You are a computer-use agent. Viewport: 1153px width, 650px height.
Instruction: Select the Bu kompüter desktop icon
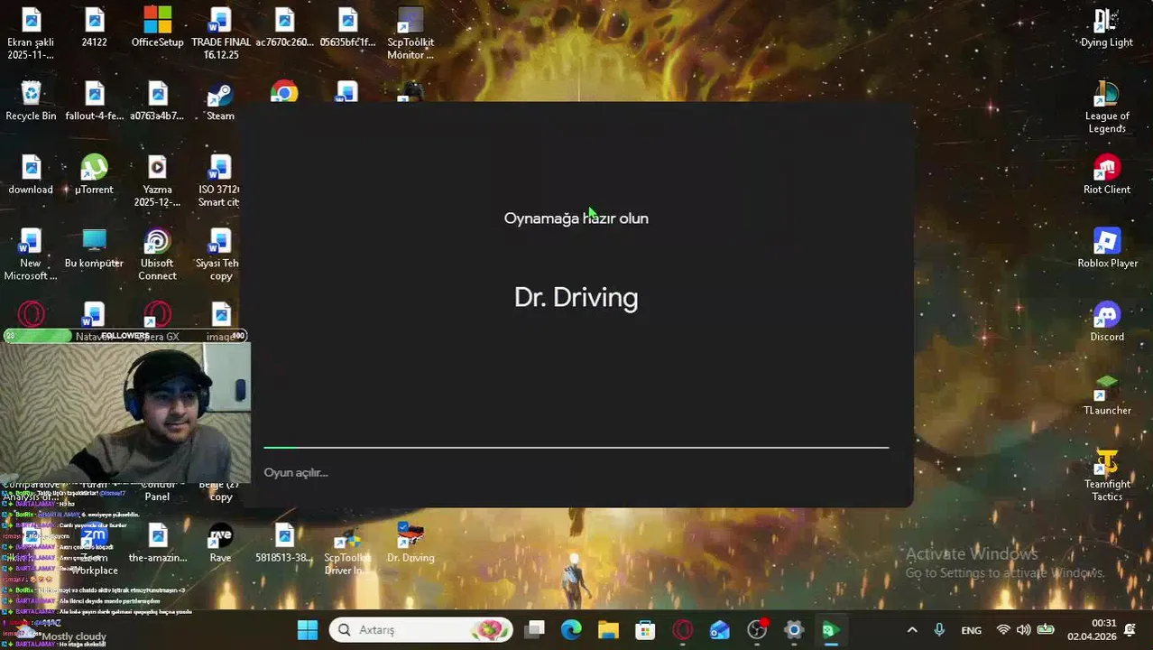[x=94, y=248]
